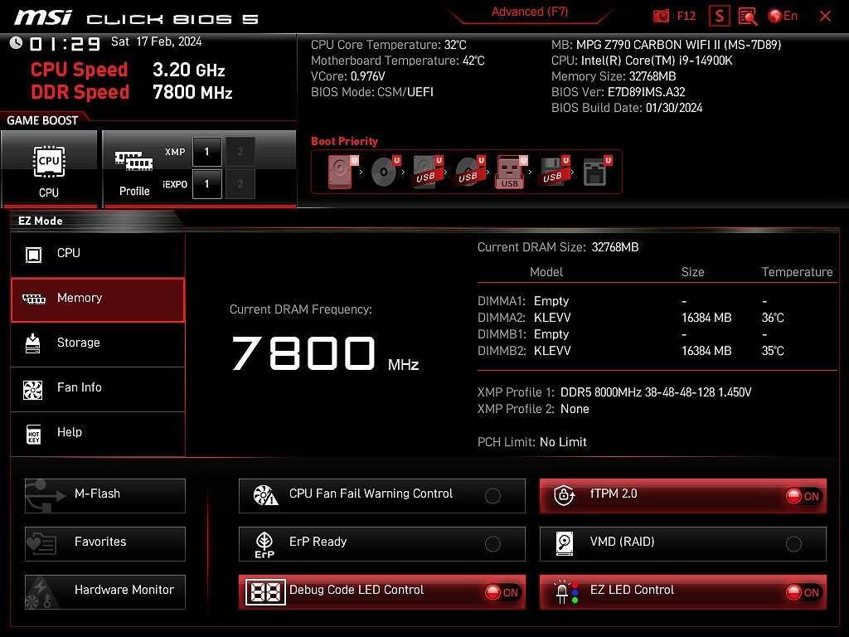849x637 pixels.
Task: Activate iEXPO profile 2 button
Action: pyautogui.click(x=240, y=184)
